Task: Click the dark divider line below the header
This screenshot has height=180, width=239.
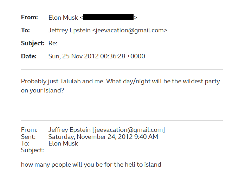Action: [x=122, y=70]
